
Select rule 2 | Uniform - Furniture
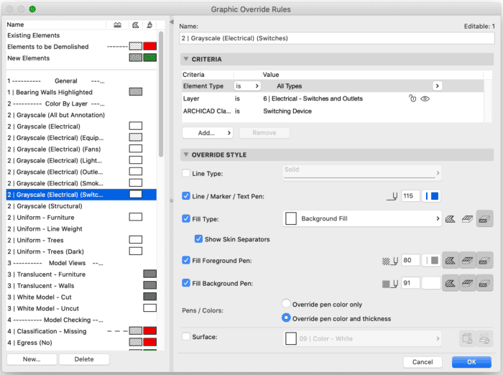(x=81, y=218)
